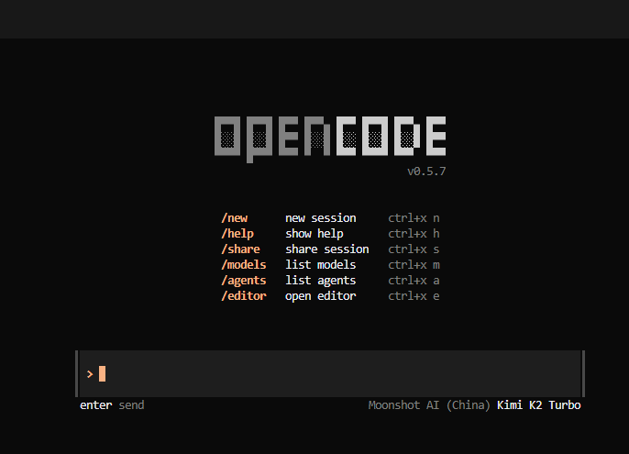The height and width of the screenshot is (454, 629).
Task: Click the 'list models' description
Action: pyautogui.click(x=321, y=265)
